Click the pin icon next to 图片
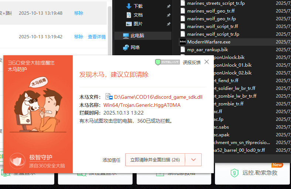 pos(168,24)
